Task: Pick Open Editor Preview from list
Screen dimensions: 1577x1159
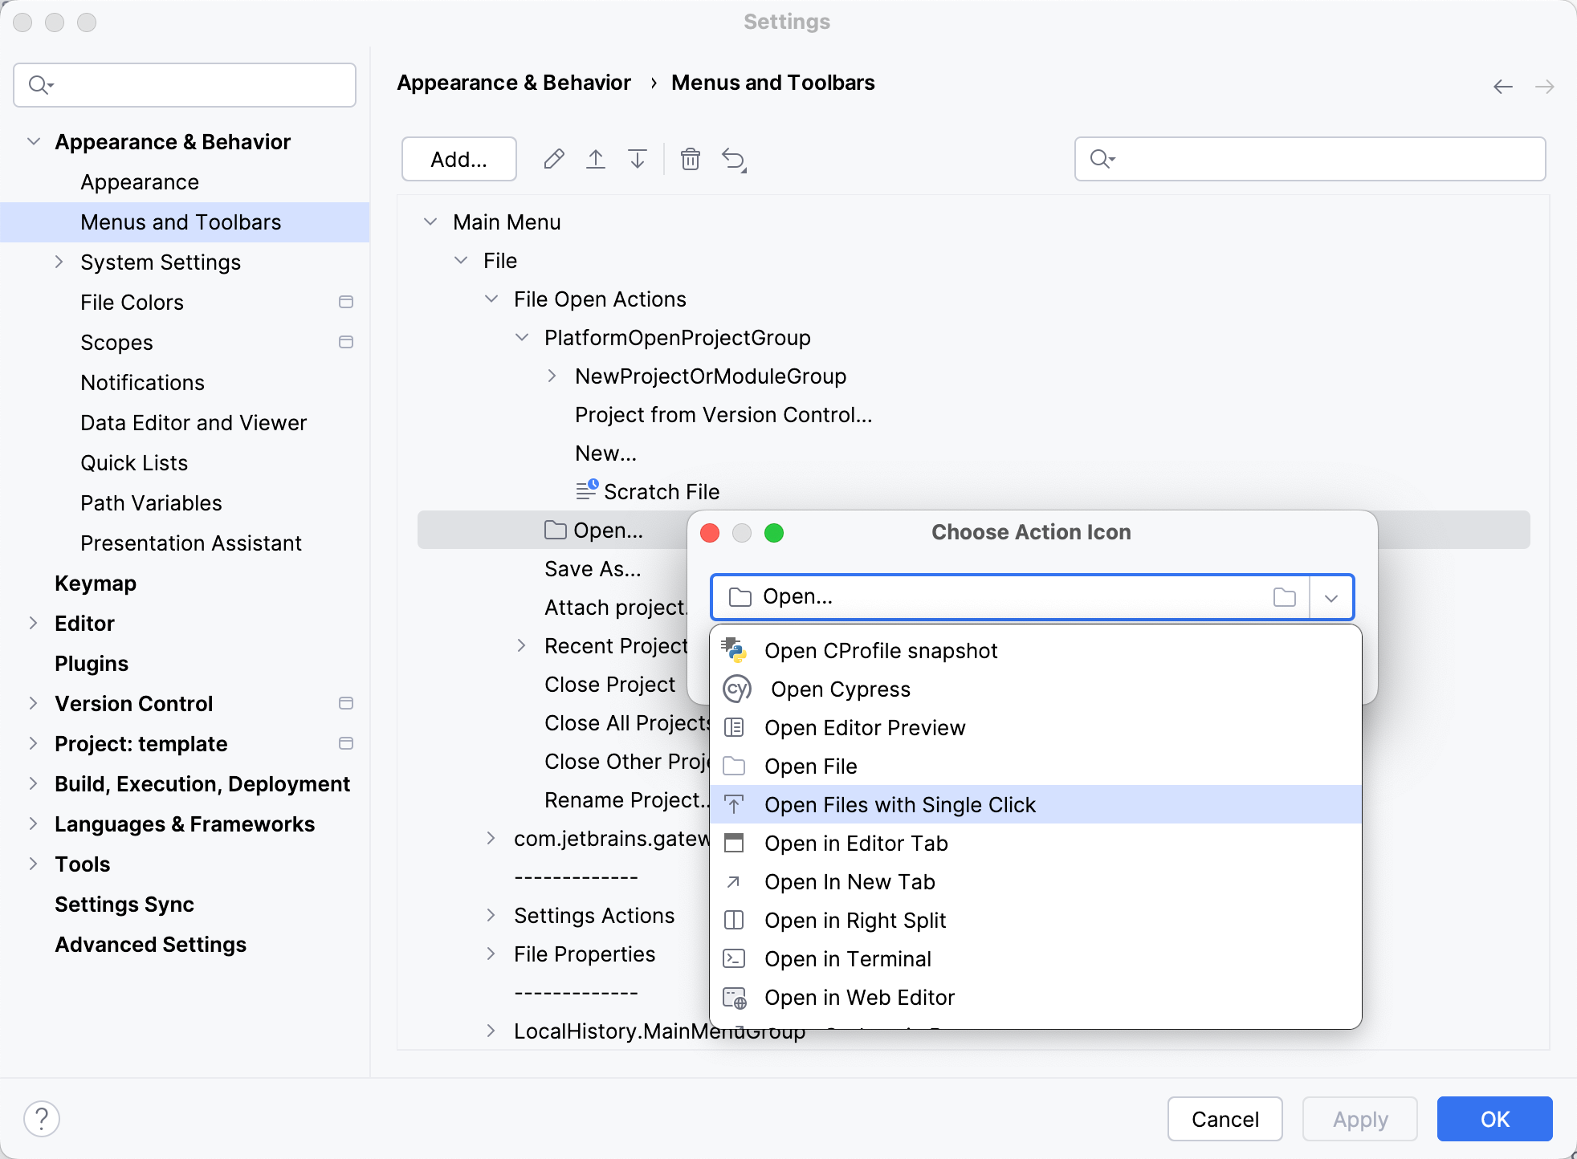Action: pos(1036,727)
